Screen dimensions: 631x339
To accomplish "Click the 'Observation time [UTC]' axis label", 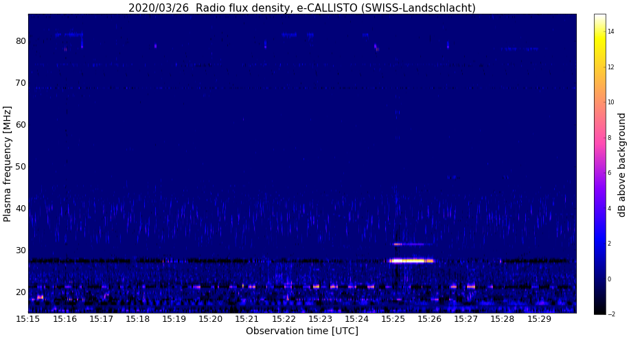I will pyautogui.click(x=302, y=331).
